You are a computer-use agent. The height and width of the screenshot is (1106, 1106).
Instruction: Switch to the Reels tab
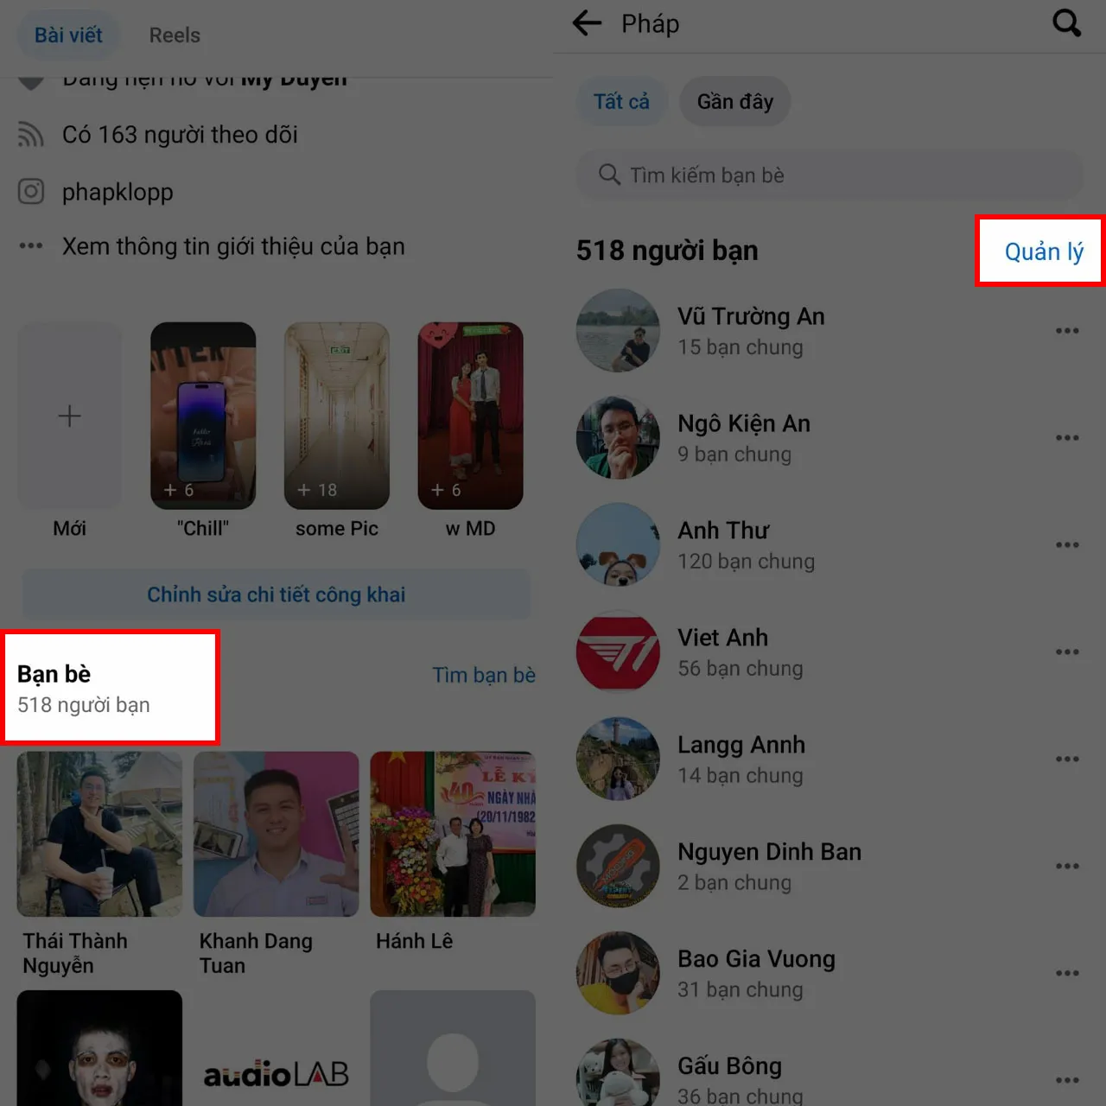click(175, 35)
